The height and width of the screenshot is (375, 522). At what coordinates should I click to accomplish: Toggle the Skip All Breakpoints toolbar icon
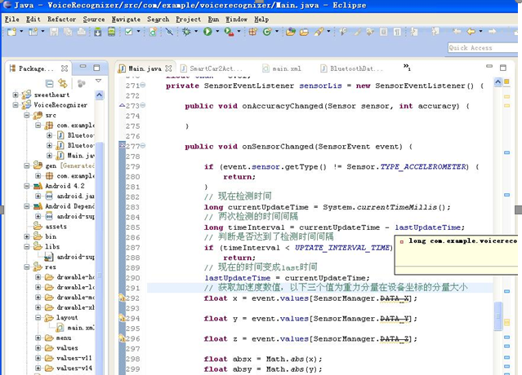[x=169, y=32]
